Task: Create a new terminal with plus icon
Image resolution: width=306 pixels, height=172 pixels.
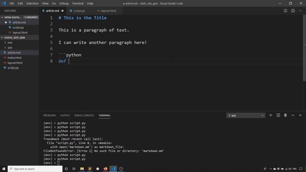Action: pos(271,115)
